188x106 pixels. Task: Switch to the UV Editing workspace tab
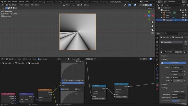(59, 2)
